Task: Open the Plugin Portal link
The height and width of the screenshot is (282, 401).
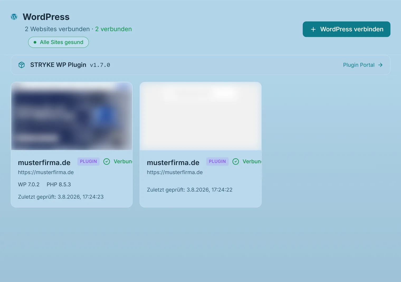Action: coord(363,65)
